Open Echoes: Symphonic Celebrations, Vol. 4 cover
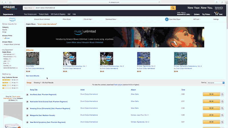This screenshot has width=228, height=128. (x=181, y=59)
